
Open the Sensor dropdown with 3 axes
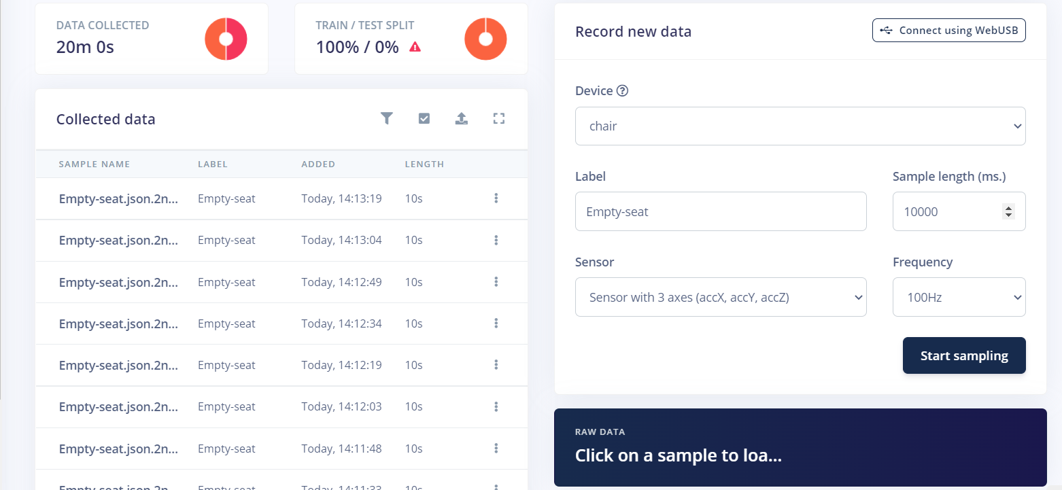click(x=720, y=297)
